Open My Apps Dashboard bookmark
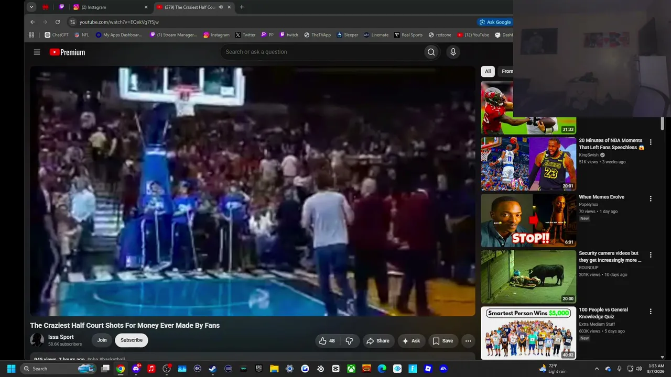 119,35
